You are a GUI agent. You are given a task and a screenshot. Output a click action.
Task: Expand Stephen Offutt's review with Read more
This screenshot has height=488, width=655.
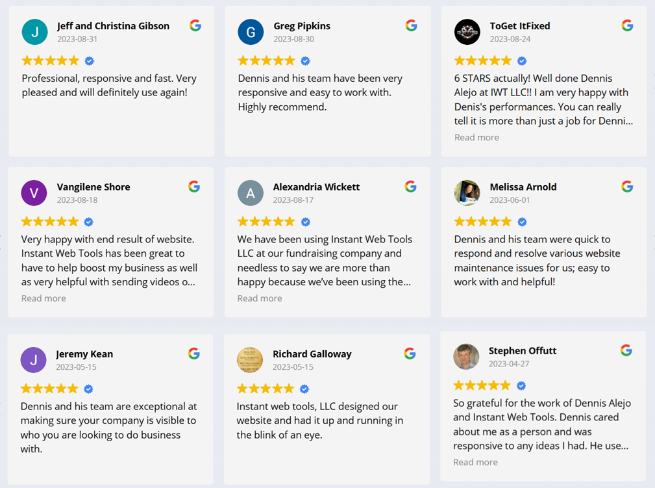tap(475, 461)
